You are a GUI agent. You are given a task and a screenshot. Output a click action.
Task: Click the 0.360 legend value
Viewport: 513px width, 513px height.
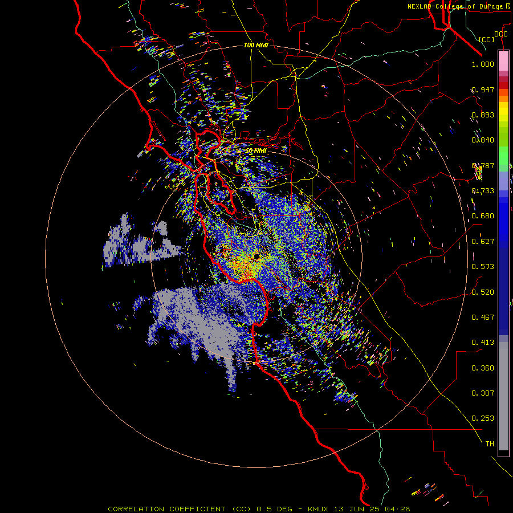483,368
